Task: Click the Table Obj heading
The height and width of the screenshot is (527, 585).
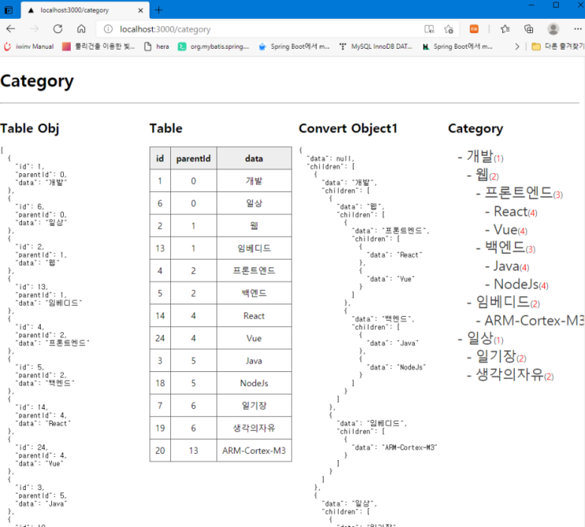Action: click(30, 128)
